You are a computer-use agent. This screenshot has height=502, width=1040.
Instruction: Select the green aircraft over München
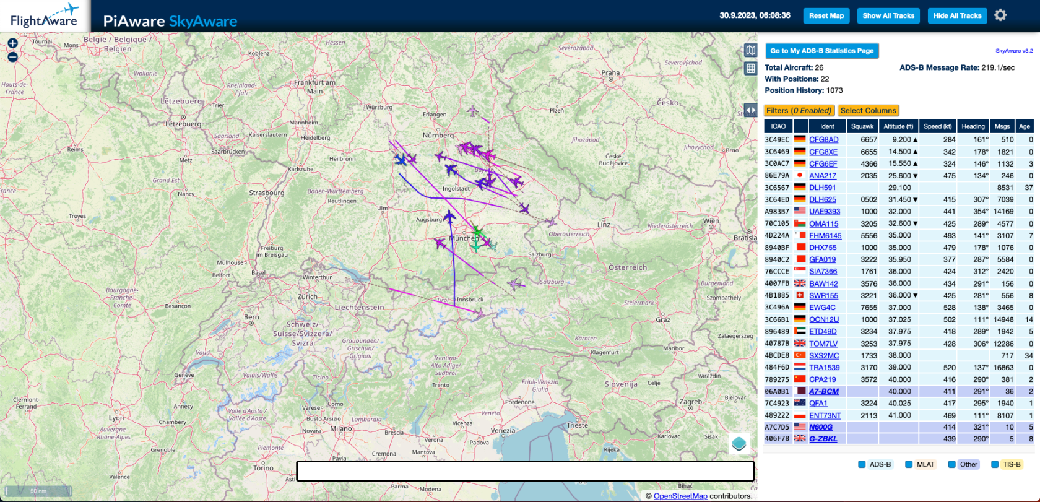[x=477, y=232]
